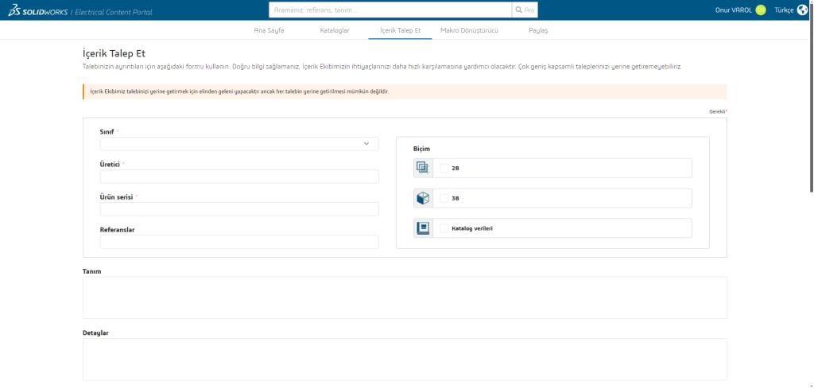Go to the Makro Dönüştürücü tab
This screenshot has height=389, width=814.
(x=469, y=30)
